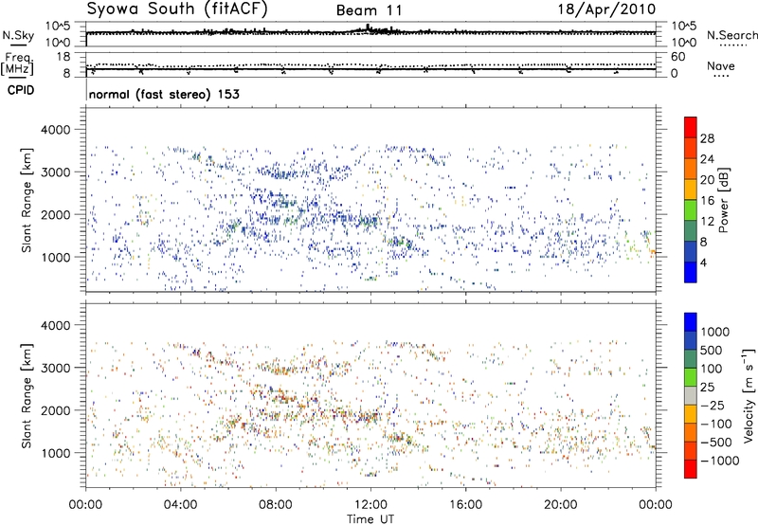Click the '-25' label on the velocity colorbar

[712, 405]
